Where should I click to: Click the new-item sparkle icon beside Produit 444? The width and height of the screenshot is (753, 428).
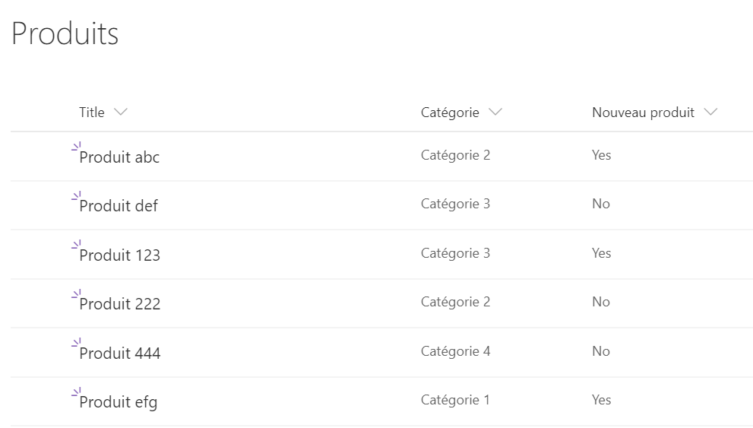click(76, 342)
